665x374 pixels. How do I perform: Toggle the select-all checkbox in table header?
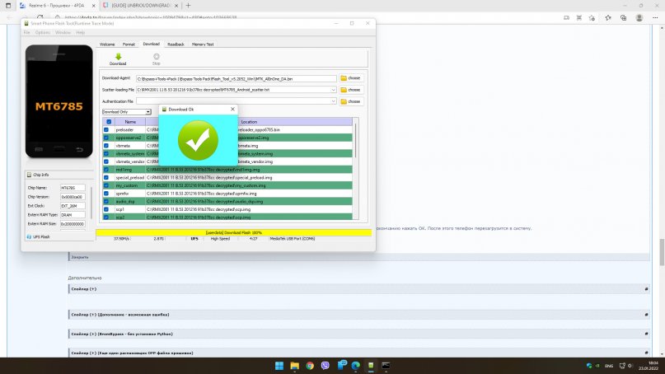click(108, 121)
